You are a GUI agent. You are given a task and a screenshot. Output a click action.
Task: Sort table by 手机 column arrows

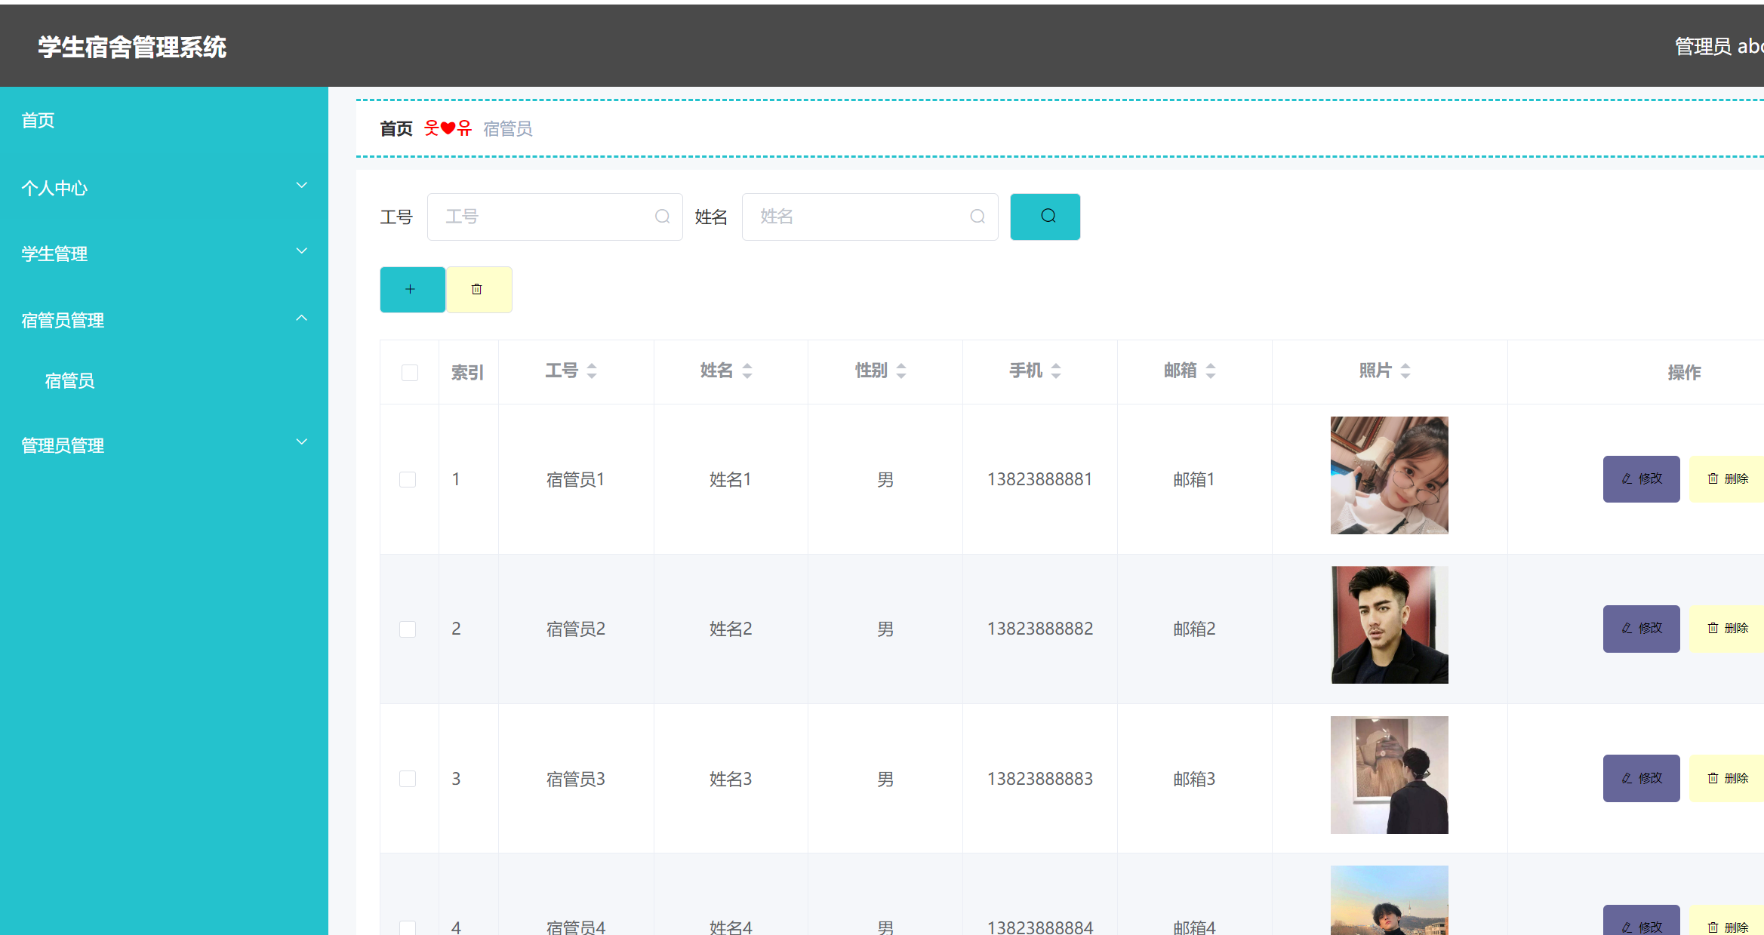(1056, 371)
